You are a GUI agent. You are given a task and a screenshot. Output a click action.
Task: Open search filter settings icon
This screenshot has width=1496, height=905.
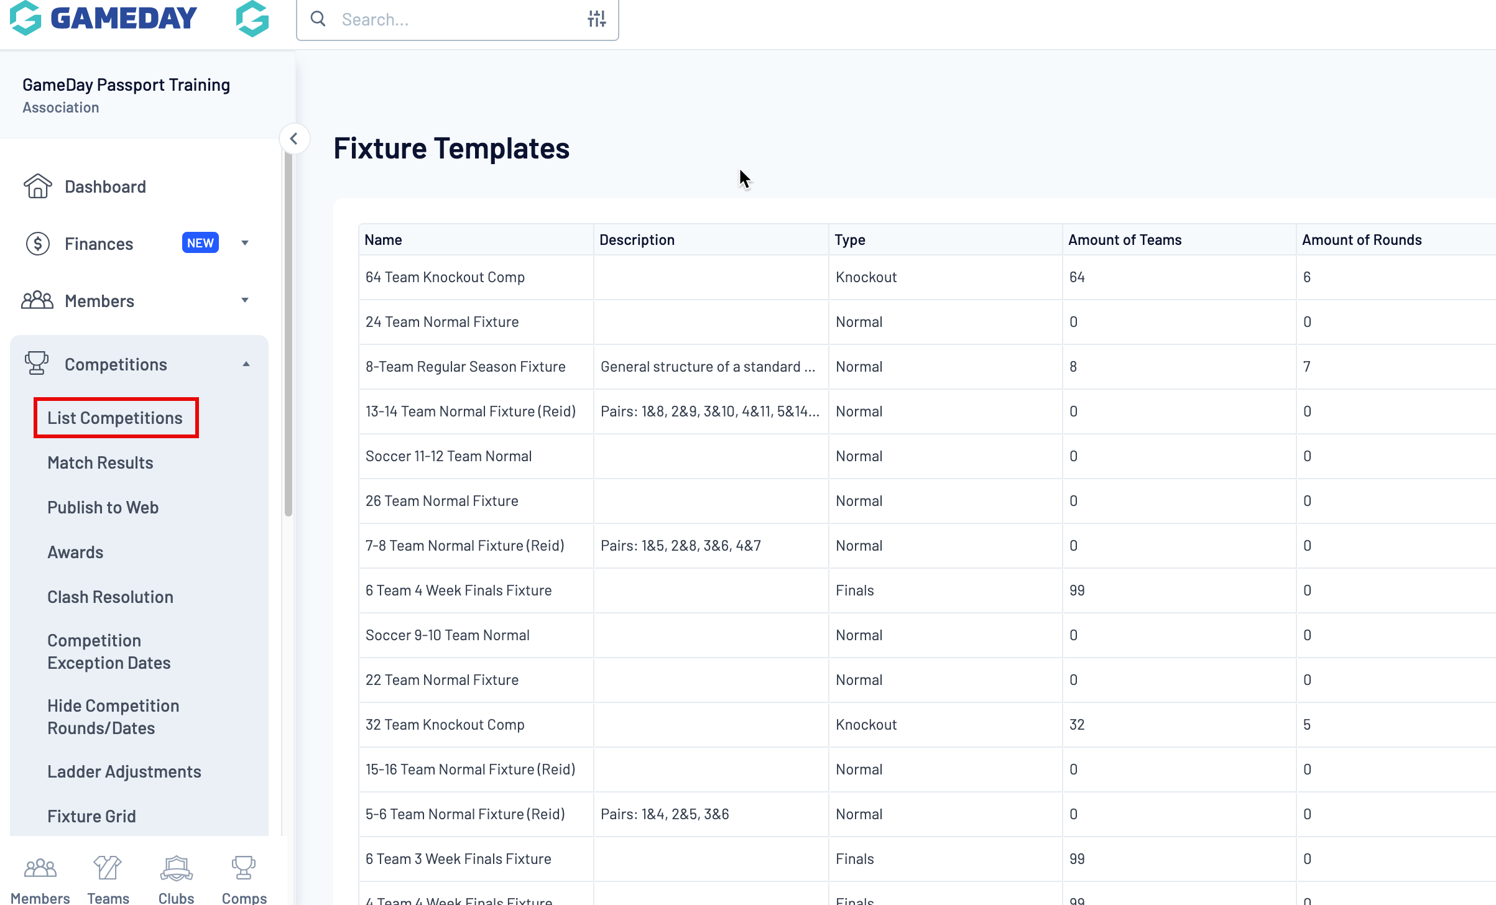coord(596,19)
